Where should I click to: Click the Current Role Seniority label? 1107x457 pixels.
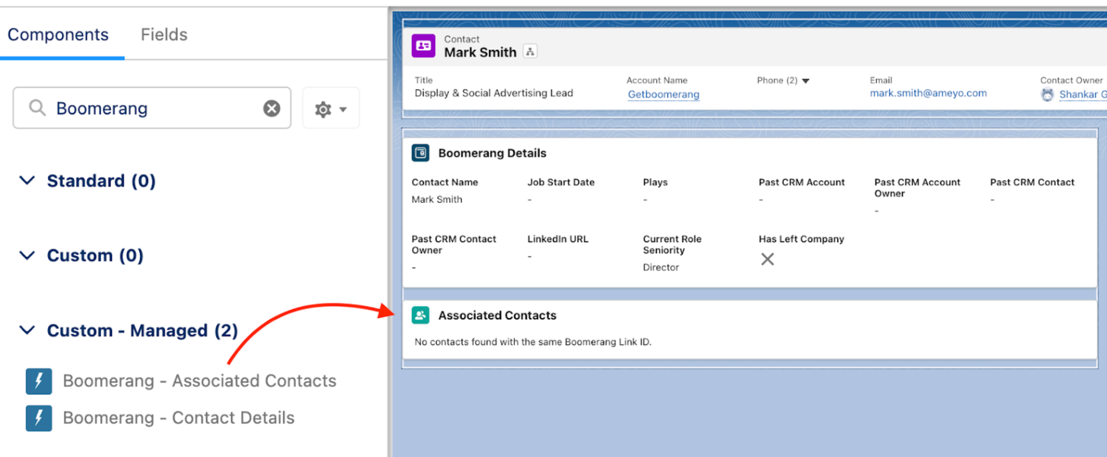[x=672, y=245]
